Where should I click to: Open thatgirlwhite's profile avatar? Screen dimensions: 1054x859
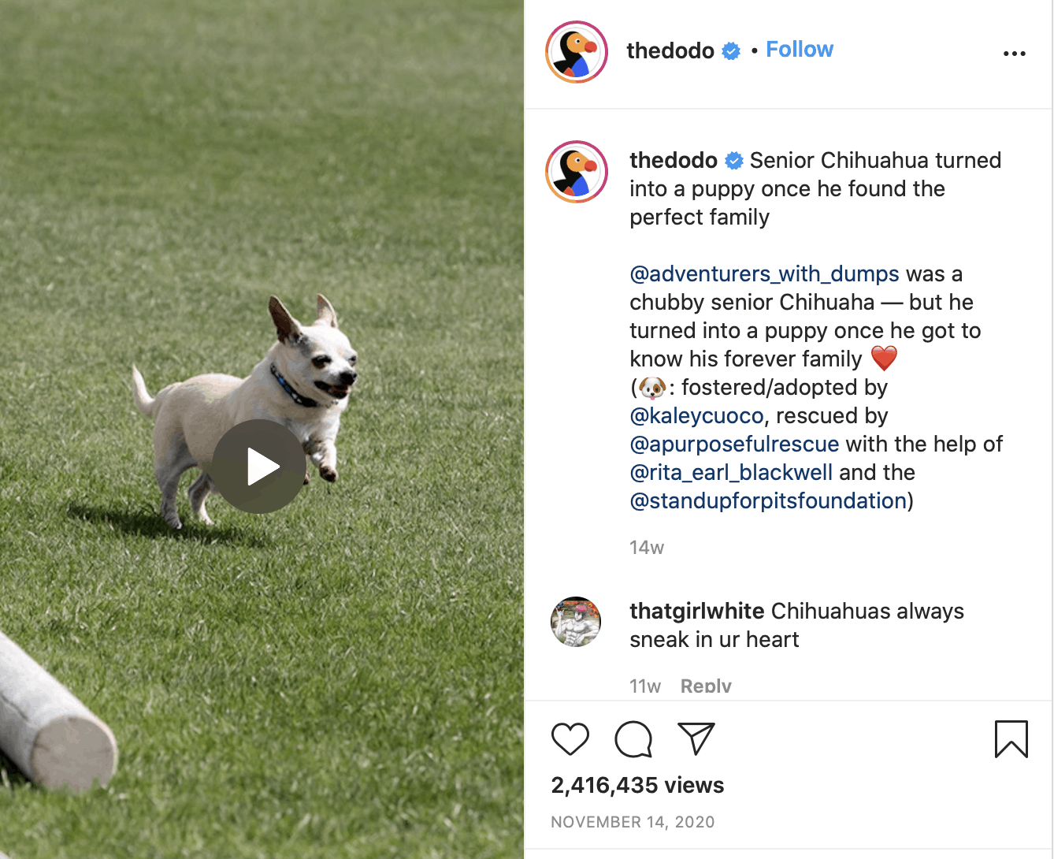(576, 622)
